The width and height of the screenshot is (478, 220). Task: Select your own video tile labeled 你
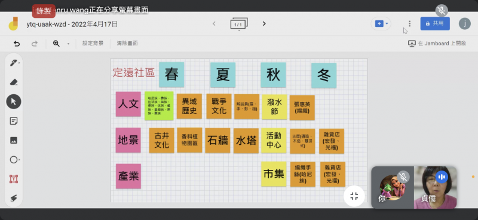(393, 187)
